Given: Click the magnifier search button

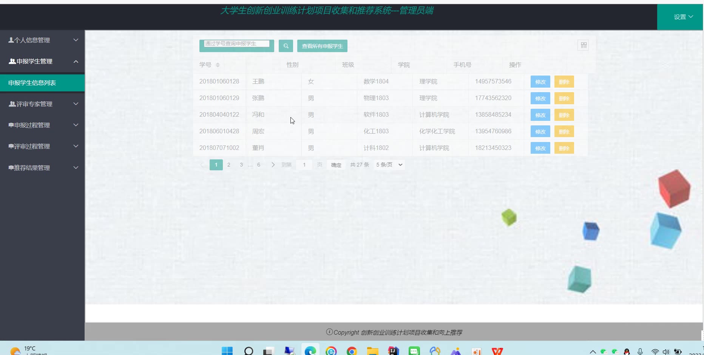Looking at the screenshot, I should [x=286, y=46].
